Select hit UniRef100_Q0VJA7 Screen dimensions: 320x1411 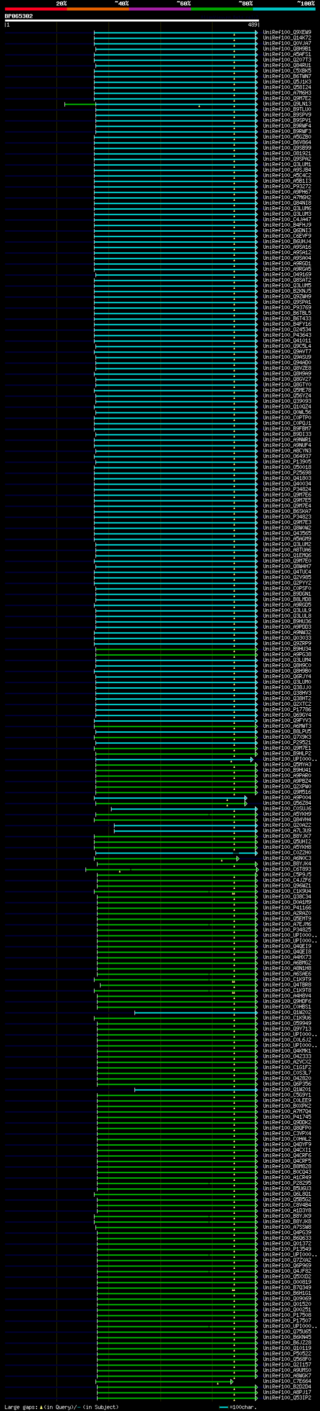point(287,43)
